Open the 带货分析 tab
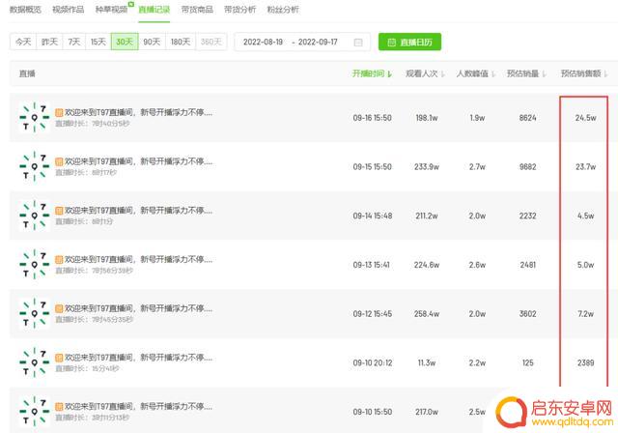The width and height of the screenshot is (618, 433). [x=240, y=10]
